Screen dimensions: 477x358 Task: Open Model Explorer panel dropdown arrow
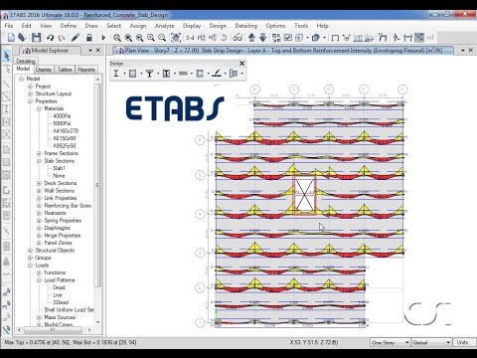pos(90,50)
